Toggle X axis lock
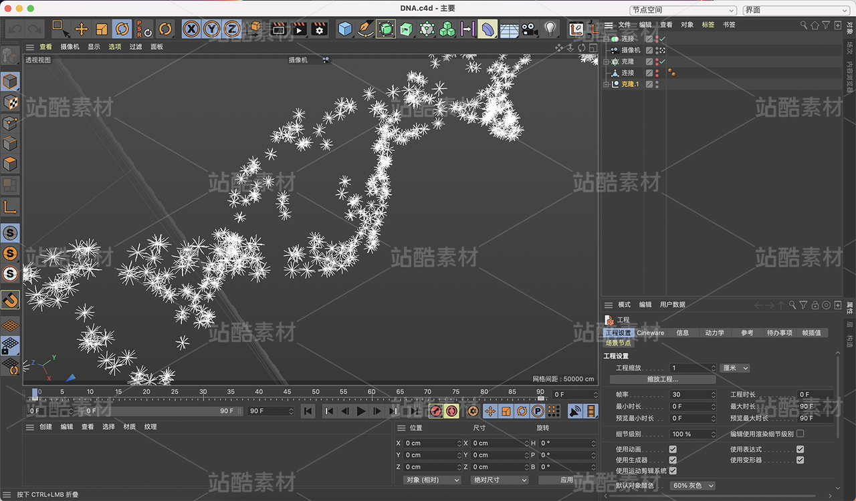856x501 pixels. click(x=191, y=29)
